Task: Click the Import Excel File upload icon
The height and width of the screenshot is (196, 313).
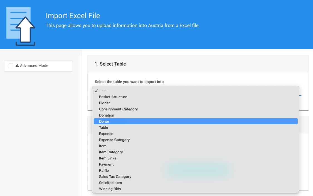Action: (x=21, y=26)
